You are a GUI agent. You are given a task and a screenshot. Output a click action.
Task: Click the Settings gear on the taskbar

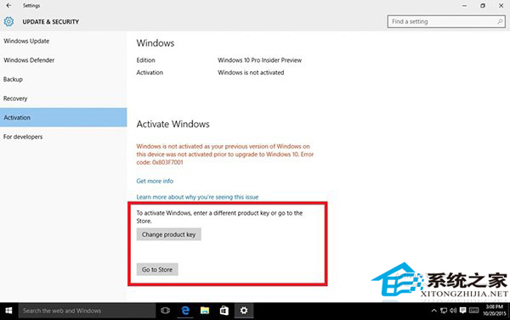click(244, 311)
